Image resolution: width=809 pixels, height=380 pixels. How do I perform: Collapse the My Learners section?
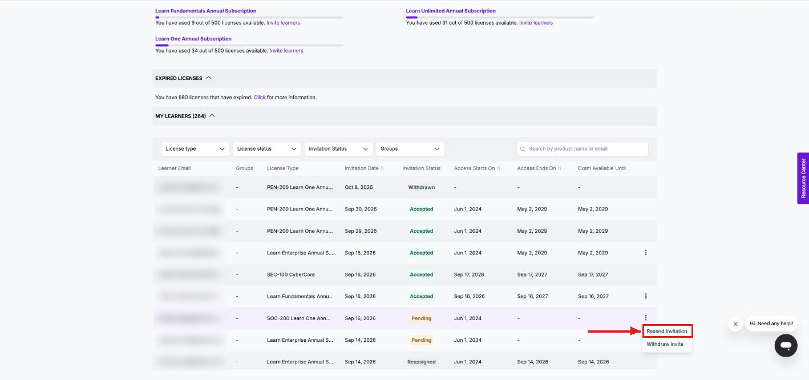click(x=212, y=116)
